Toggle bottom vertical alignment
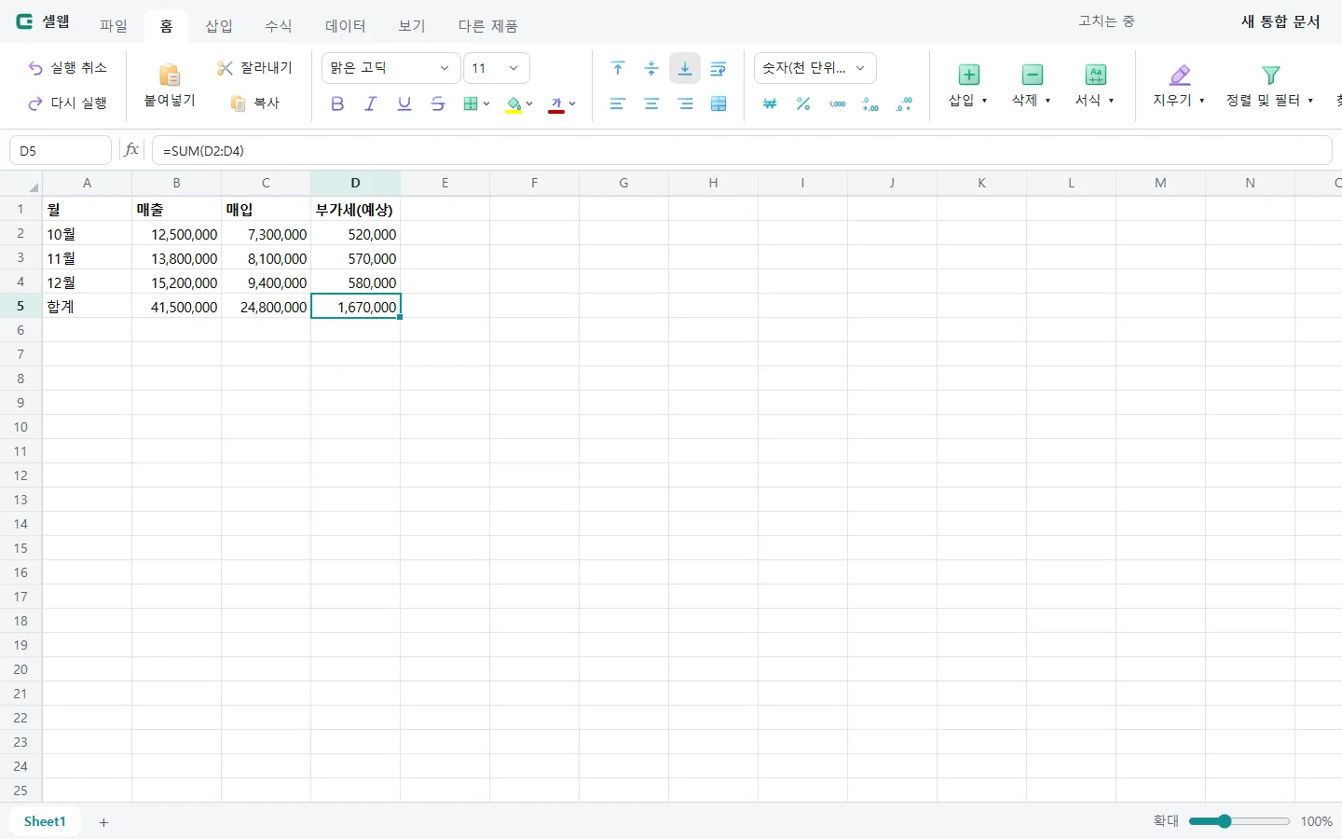The image size is (1342, 839). 685,68
